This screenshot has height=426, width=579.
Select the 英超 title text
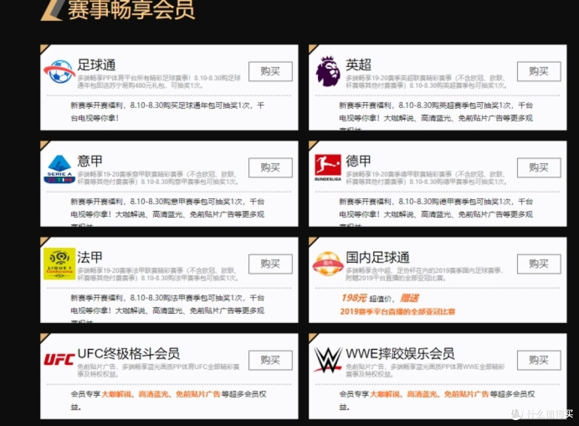[x=358, y=65]
